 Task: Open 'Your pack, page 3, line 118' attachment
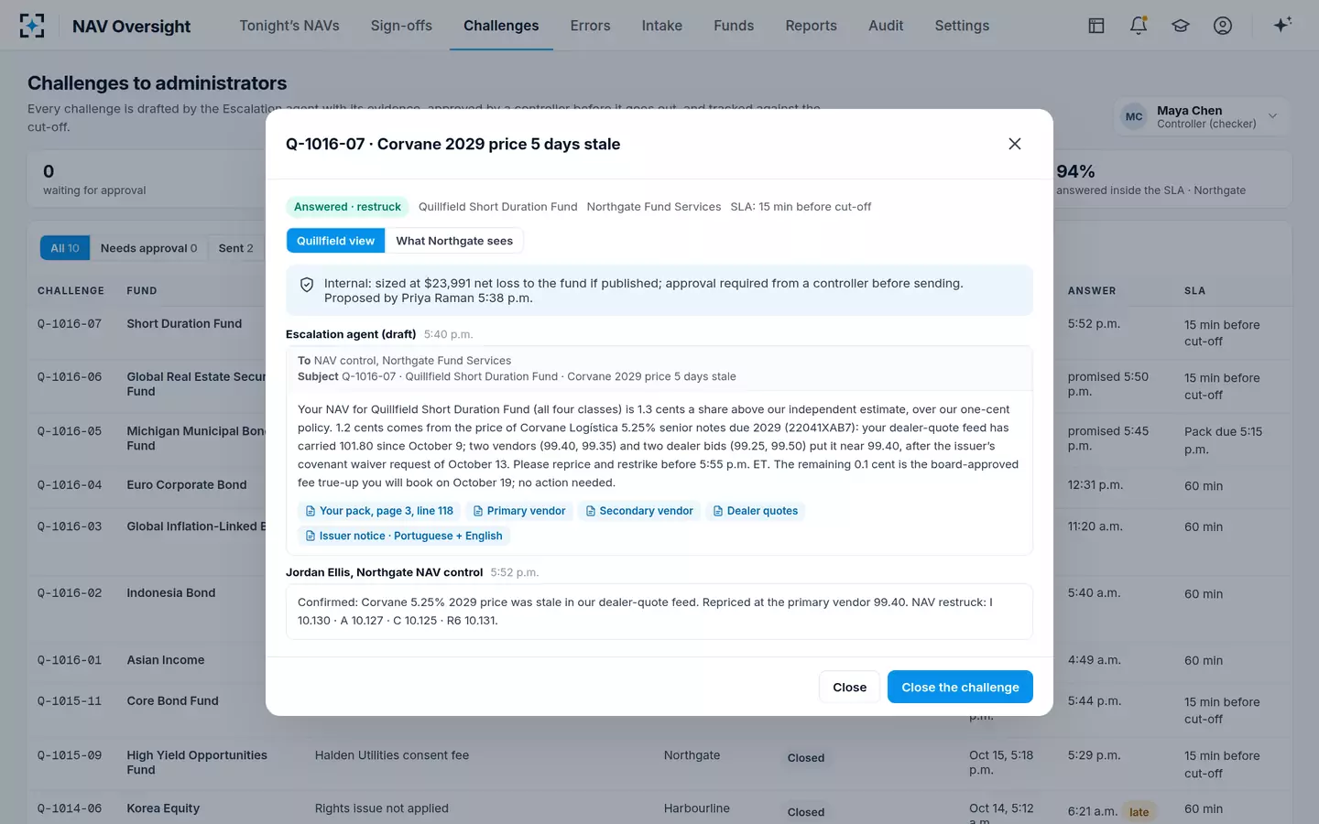pos(379,511)
